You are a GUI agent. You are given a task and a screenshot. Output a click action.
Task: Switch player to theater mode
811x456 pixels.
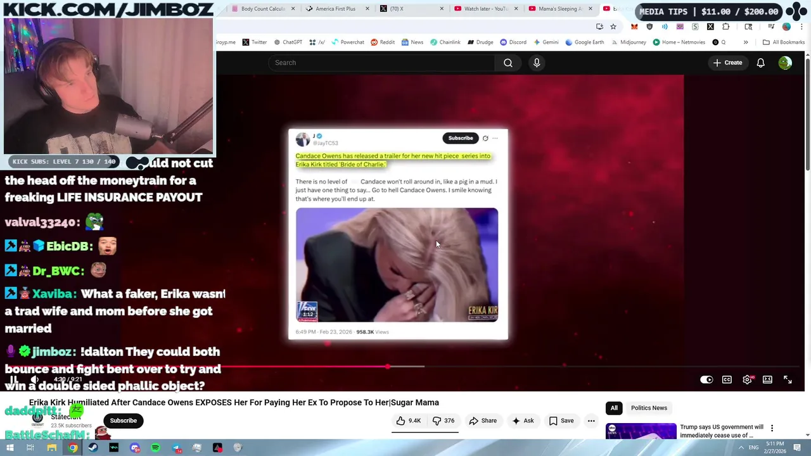(x=767, y=380)
